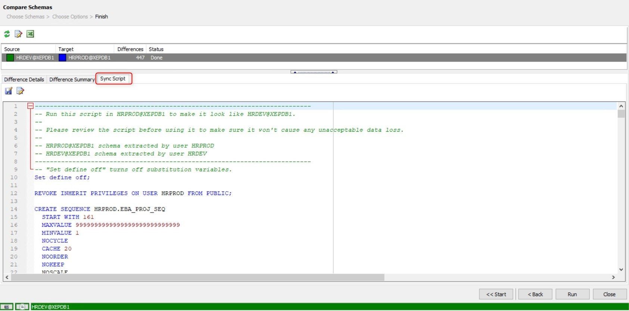Collapse the comment block fold marker on line 1
Viewport: 629px width, 311px height.
(31, 106)
